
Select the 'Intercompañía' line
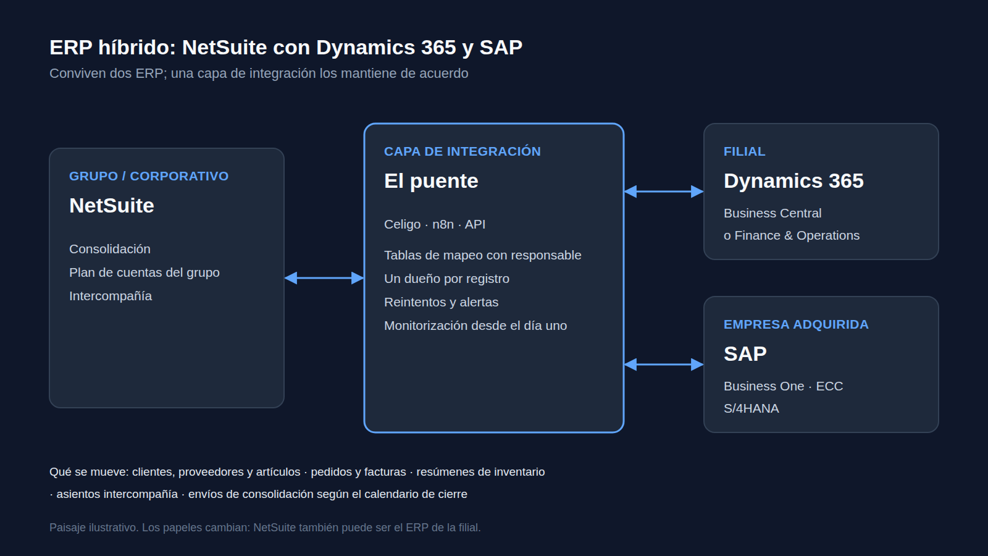click(111, 296)
